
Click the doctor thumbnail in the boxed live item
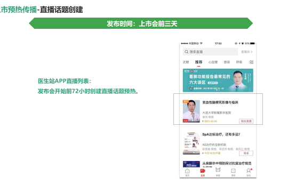(191, 111)
